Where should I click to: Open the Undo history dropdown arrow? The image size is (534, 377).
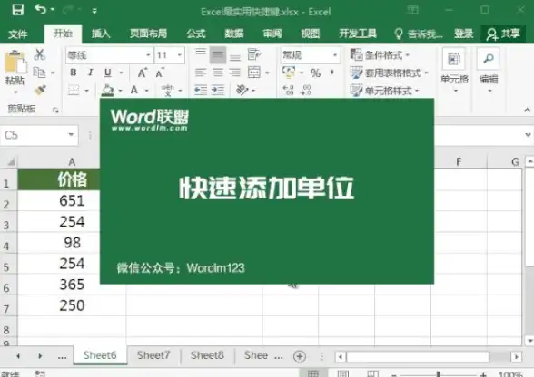coord(53,10)
